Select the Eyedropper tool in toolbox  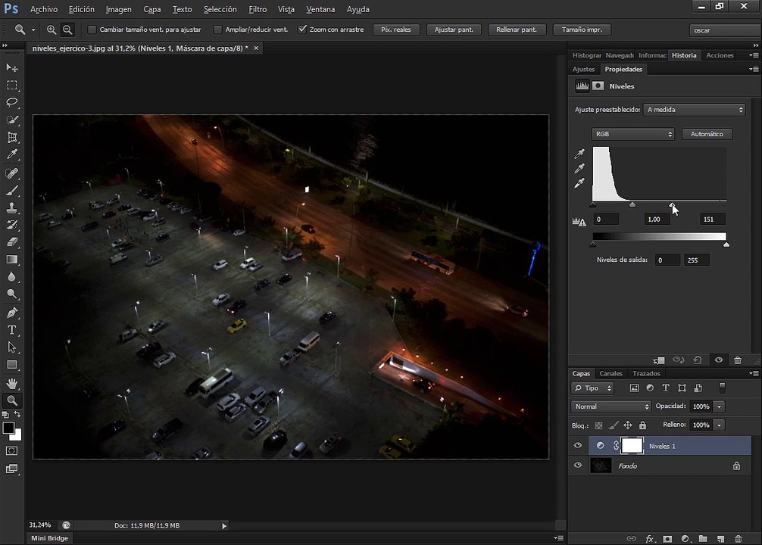point(11,154)
